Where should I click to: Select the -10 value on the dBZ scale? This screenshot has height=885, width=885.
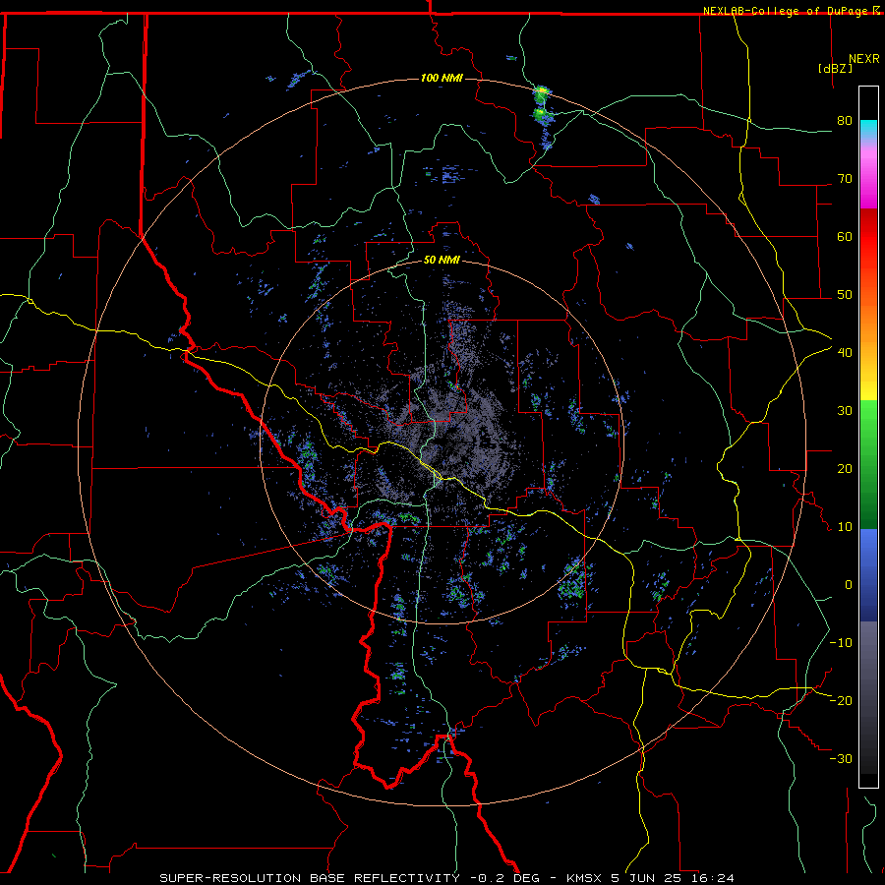tap(841, 643)
